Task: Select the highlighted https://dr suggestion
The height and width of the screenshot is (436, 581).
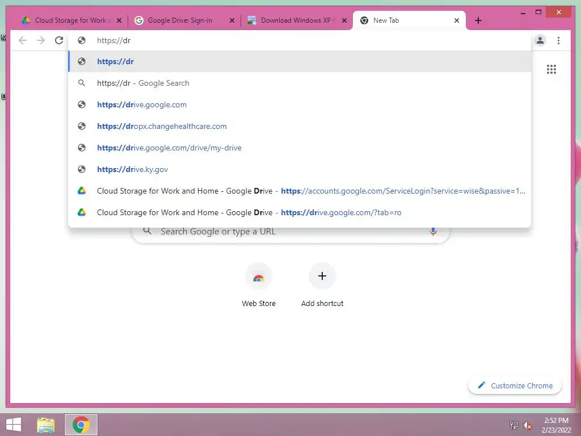Action: [x=300, y=61]
